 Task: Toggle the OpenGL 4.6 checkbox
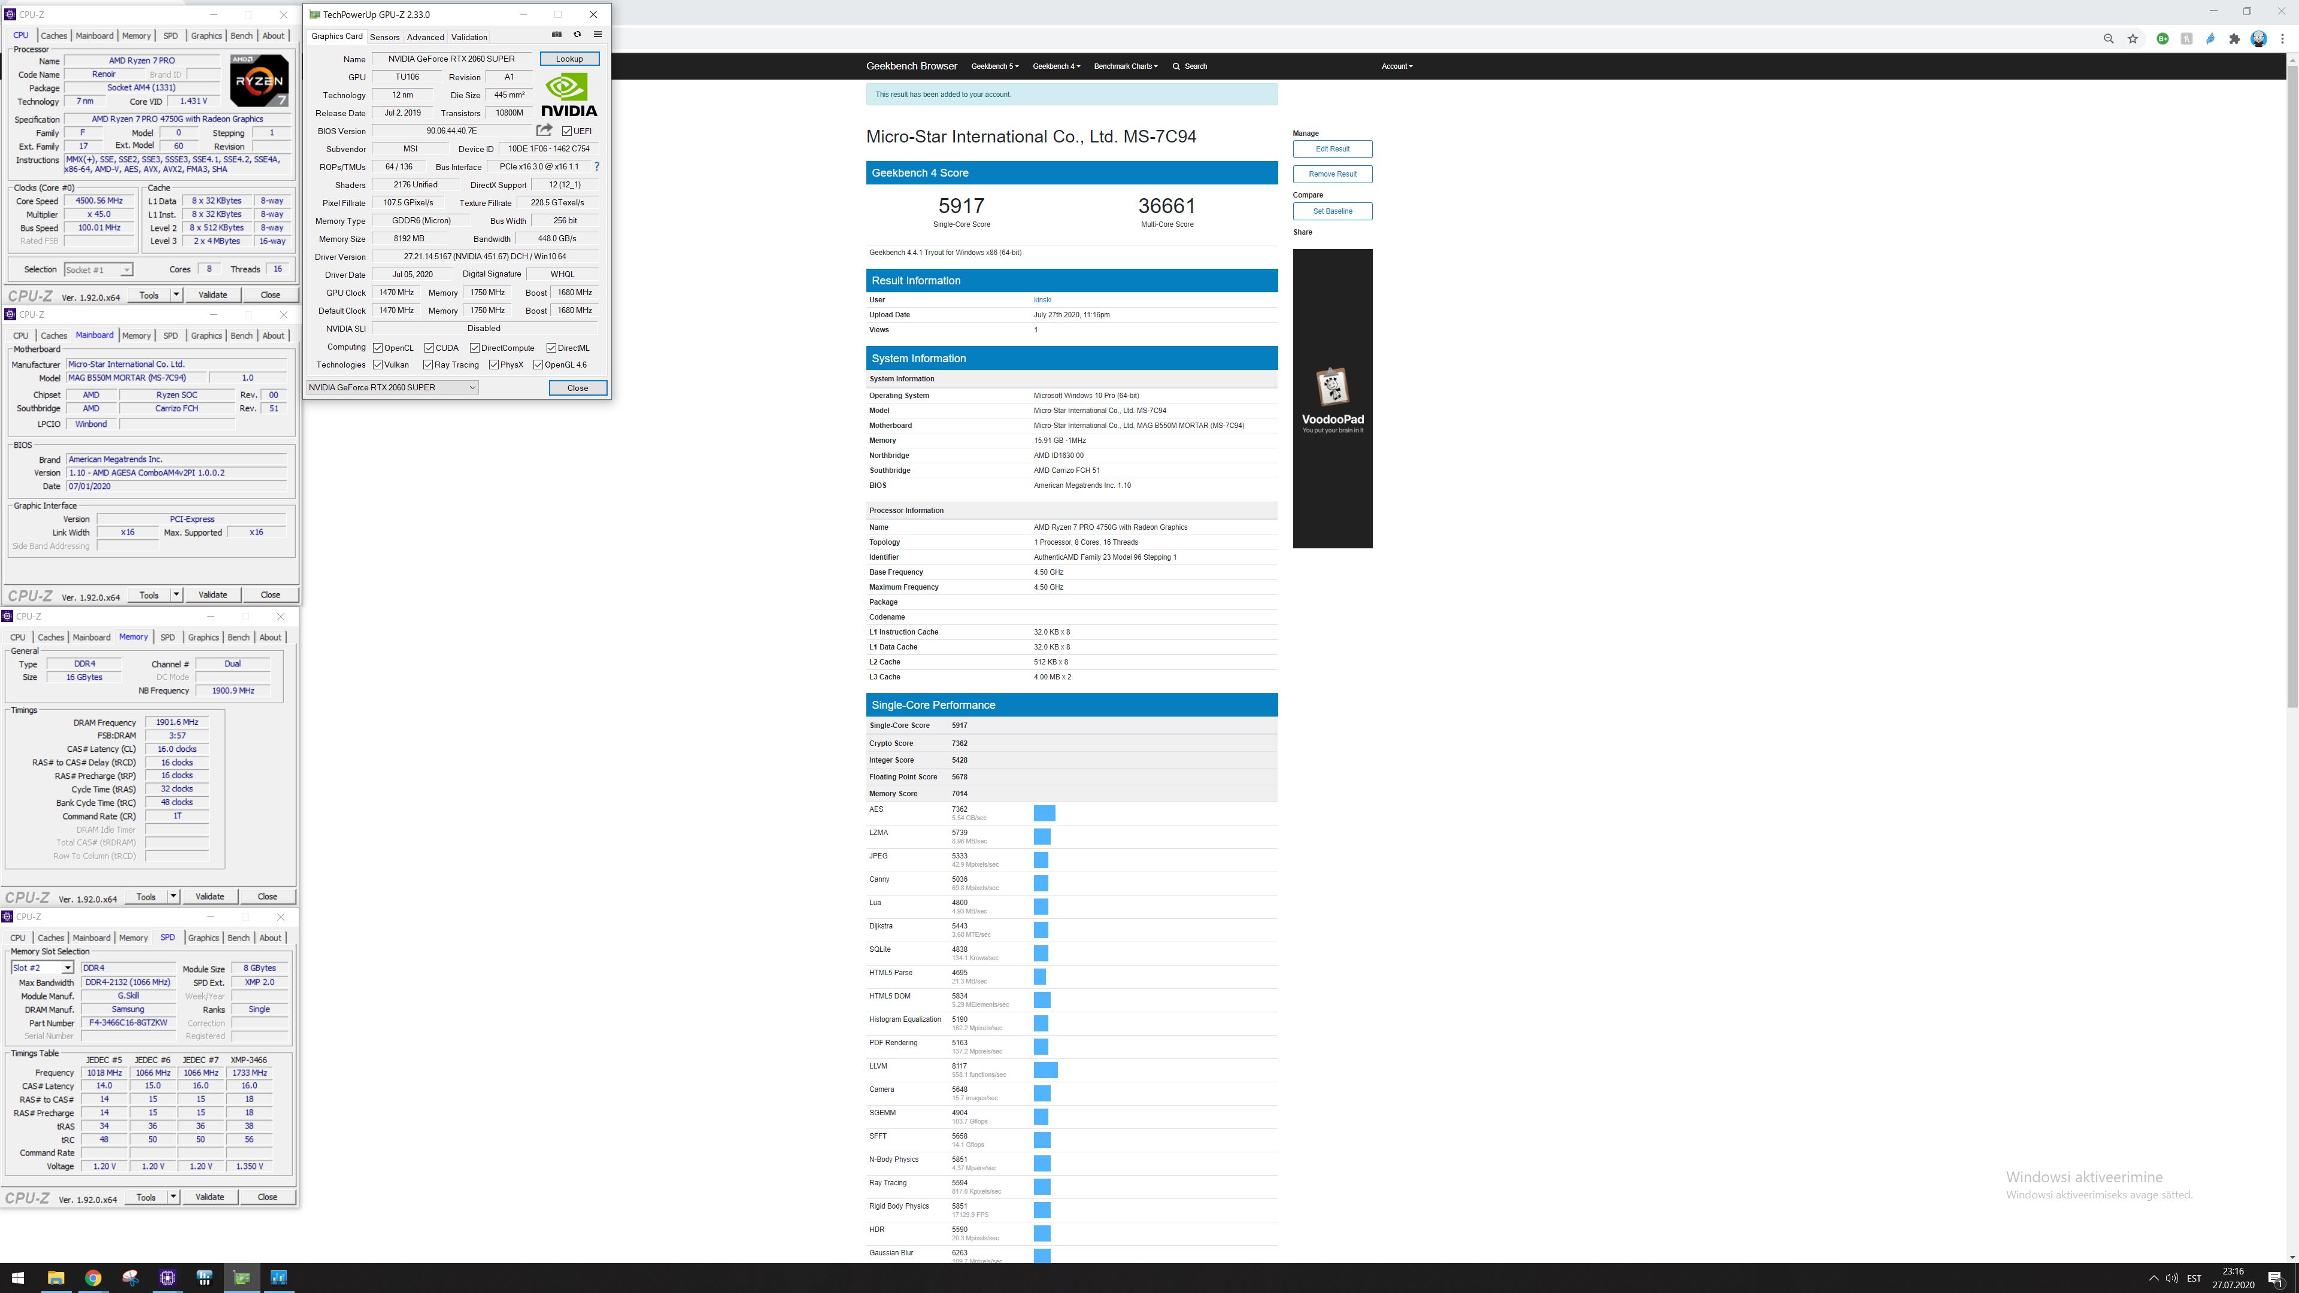pos(538,364)
